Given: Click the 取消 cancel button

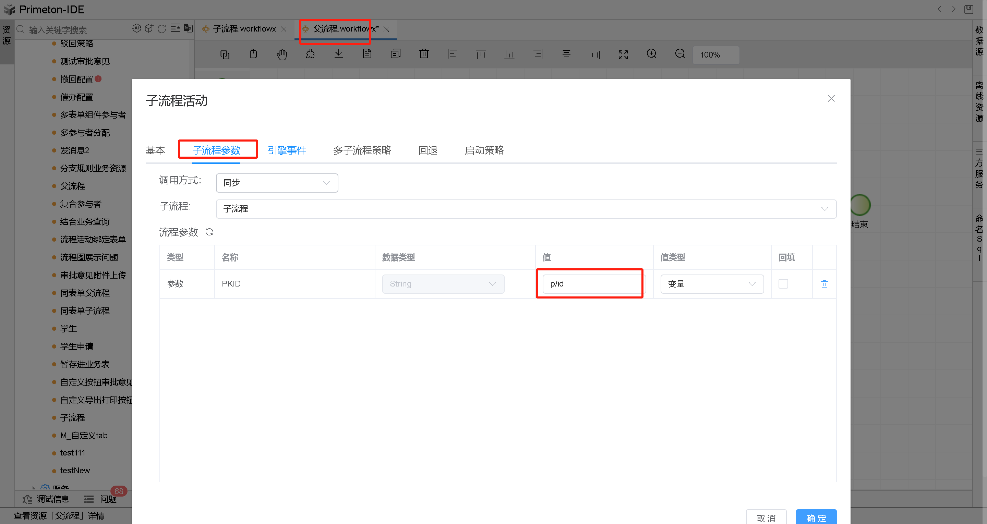Looking at the screenshot, I should tap(766, 517).
